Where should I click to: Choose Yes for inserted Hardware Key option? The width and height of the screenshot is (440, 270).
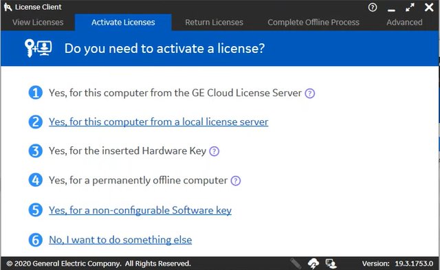(128, 151)
